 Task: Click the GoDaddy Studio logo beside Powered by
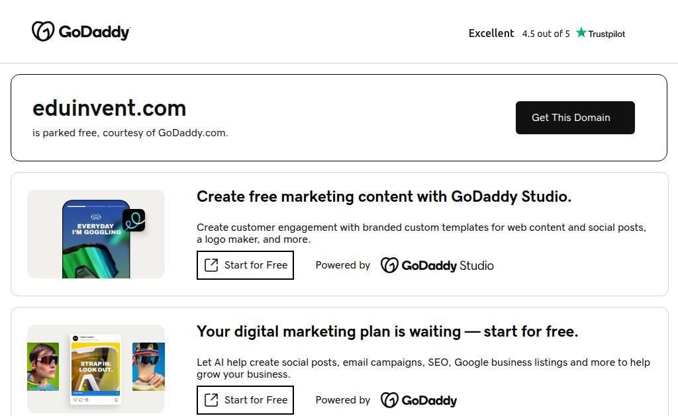(x=437, y=265)
